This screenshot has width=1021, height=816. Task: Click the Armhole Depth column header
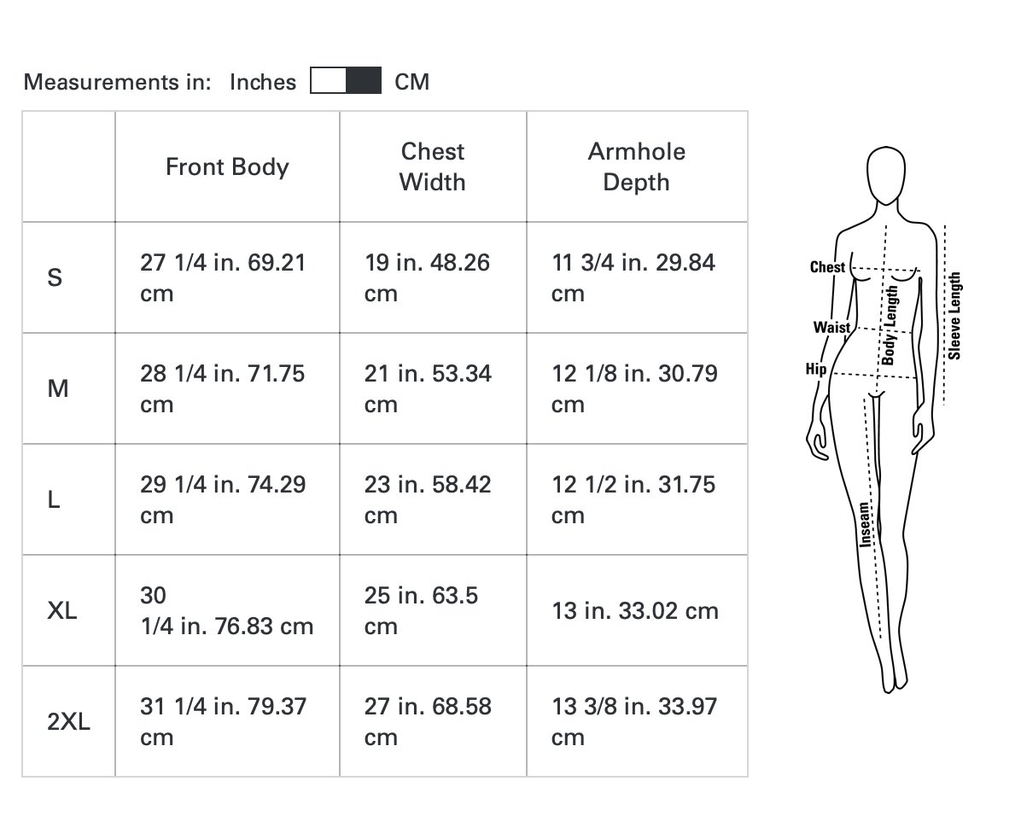coord(637,166)
